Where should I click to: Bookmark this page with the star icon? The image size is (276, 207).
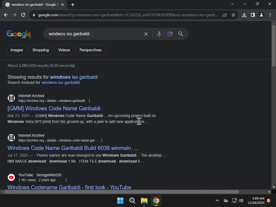[233, 15]
